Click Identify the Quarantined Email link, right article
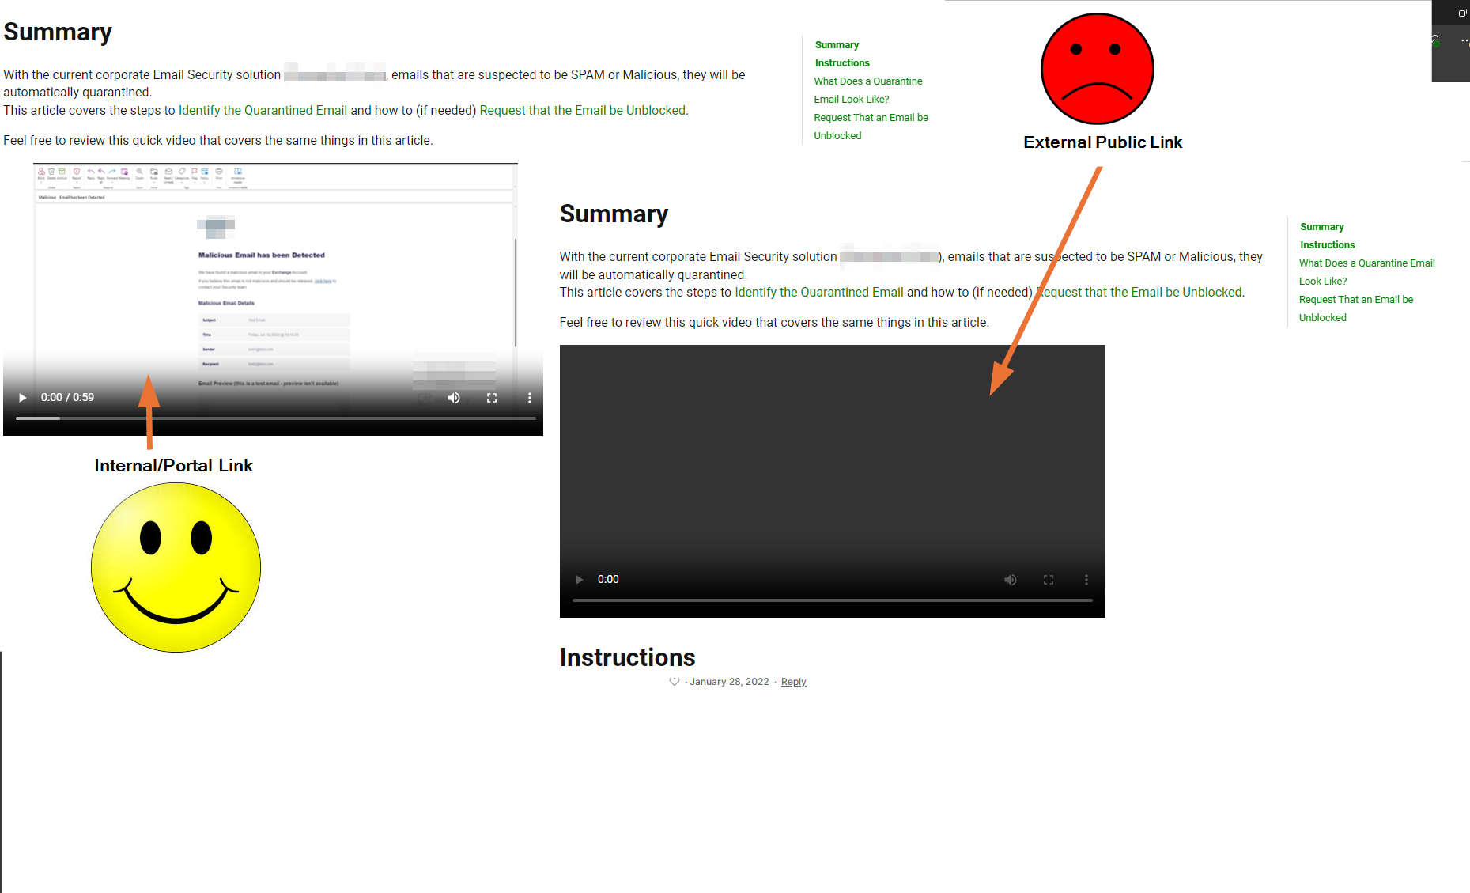This screenshot has width=1470, height=893. 819,292
